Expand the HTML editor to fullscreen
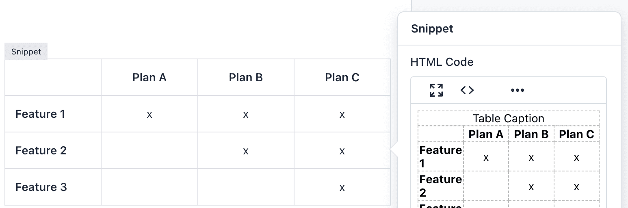The image size is (628, 208). (x=436, y=90)
